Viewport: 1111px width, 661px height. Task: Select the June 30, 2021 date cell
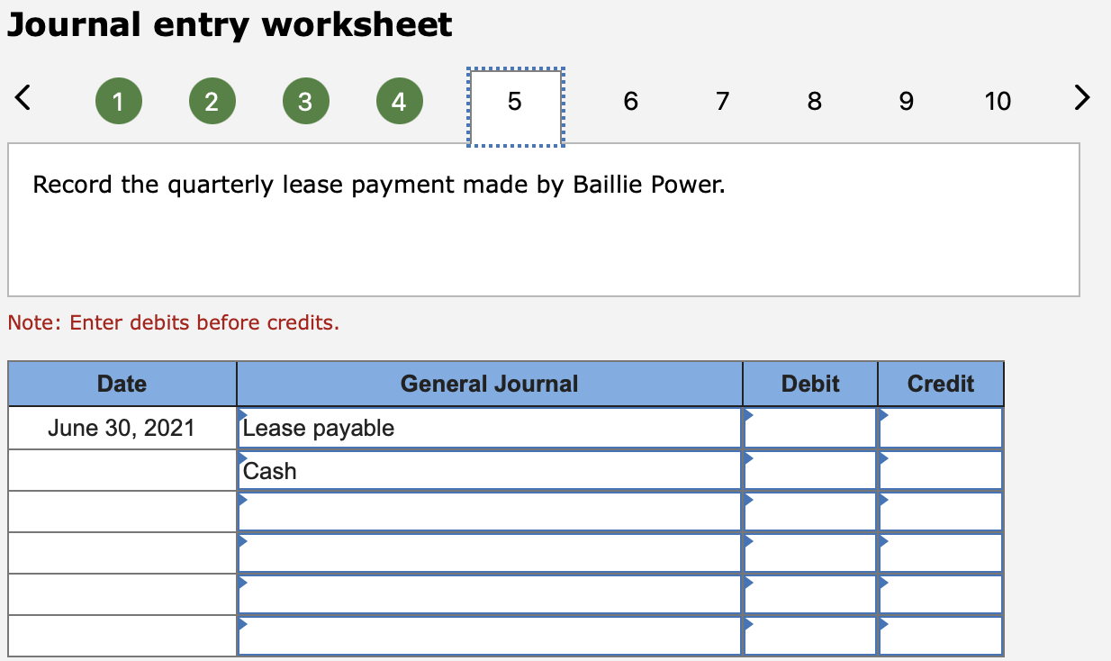[x=122, y=428]
